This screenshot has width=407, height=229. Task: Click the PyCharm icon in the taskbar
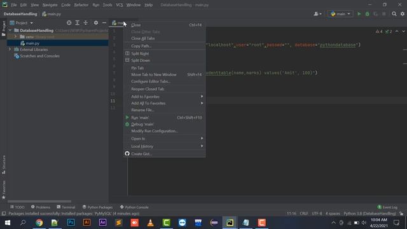pos(230,223)
